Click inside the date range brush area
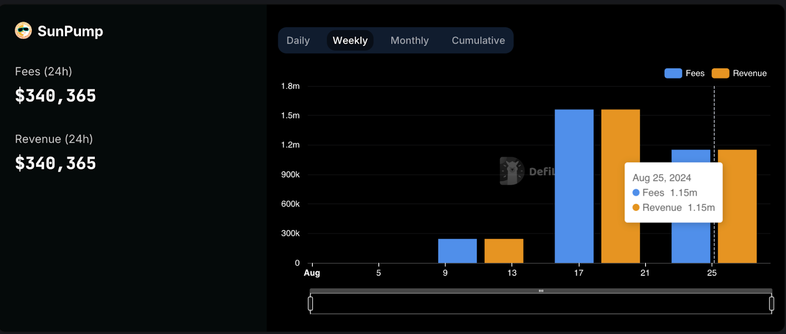 point(541,304)
